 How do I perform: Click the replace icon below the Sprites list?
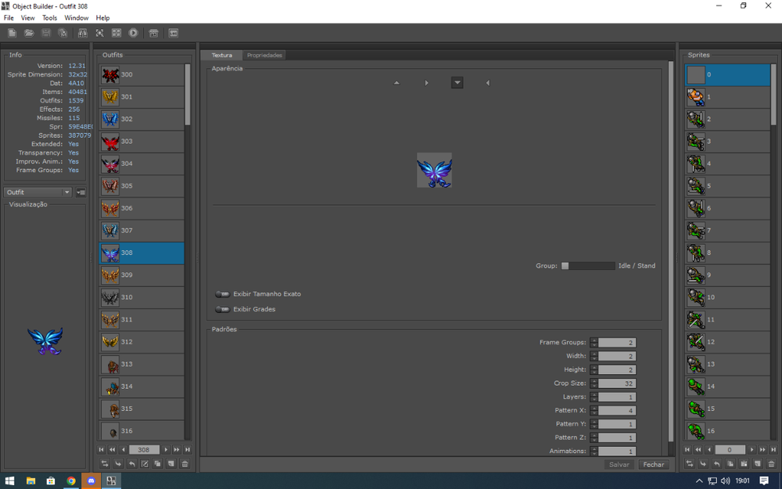[x=690, y=464]
